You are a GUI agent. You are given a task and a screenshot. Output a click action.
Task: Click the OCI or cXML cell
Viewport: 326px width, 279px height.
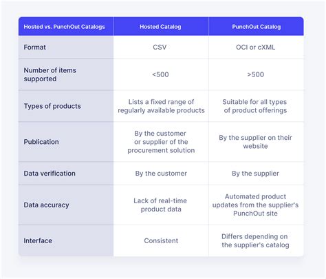coord(256,47)
